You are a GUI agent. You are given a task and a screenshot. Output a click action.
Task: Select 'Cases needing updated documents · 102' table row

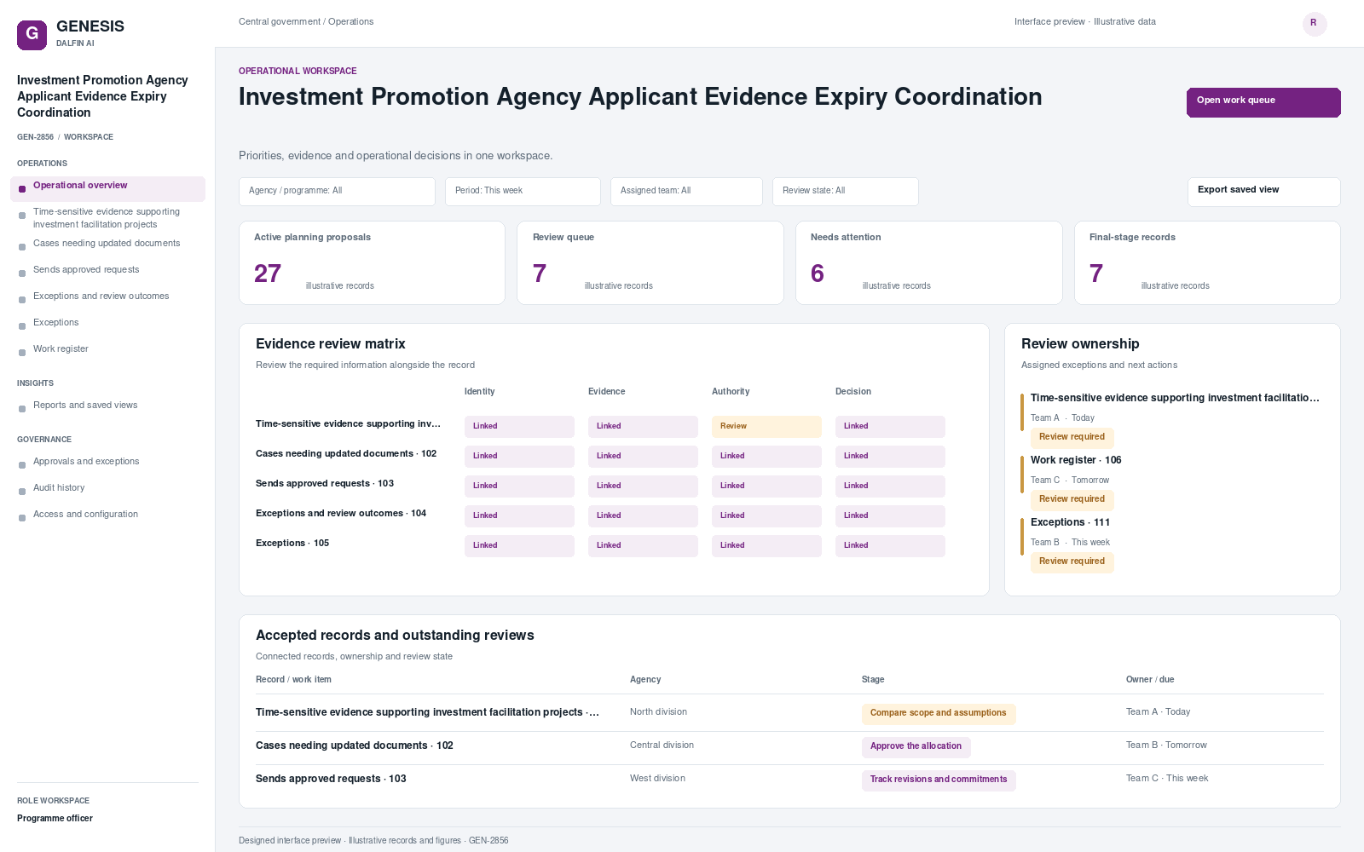coord(789,747)
